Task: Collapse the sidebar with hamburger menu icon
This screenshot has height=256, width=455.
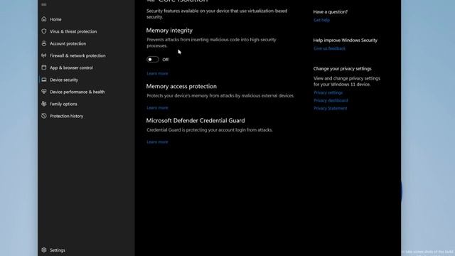Action: coord(44,4)
